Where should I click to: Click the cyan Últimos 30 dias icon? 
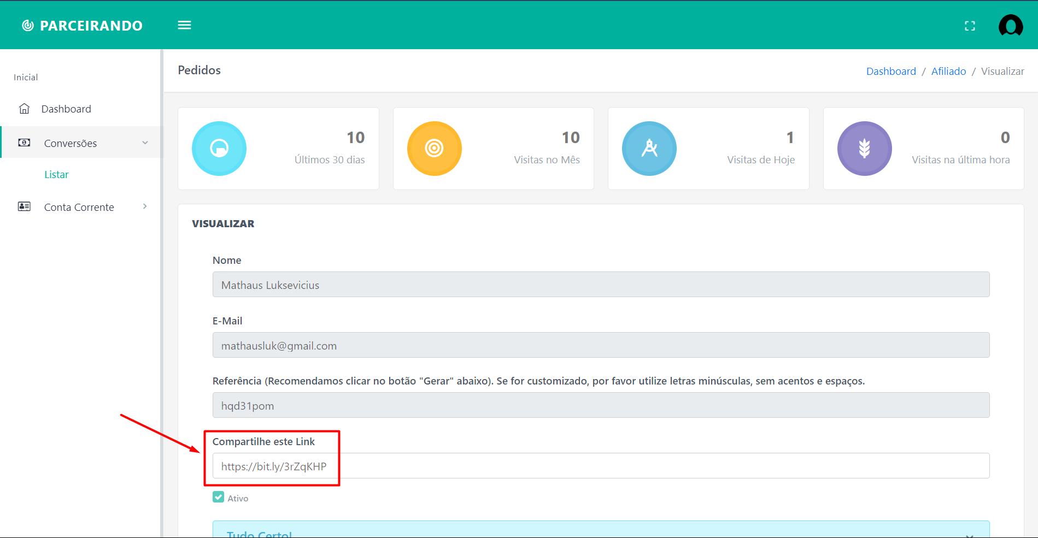pyautogui.click(x=219, y=149)
